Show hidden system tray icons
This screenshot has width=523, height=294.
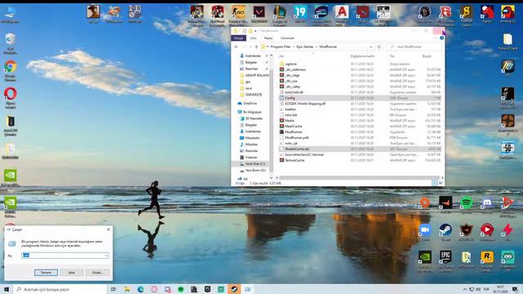coord(465,289)
